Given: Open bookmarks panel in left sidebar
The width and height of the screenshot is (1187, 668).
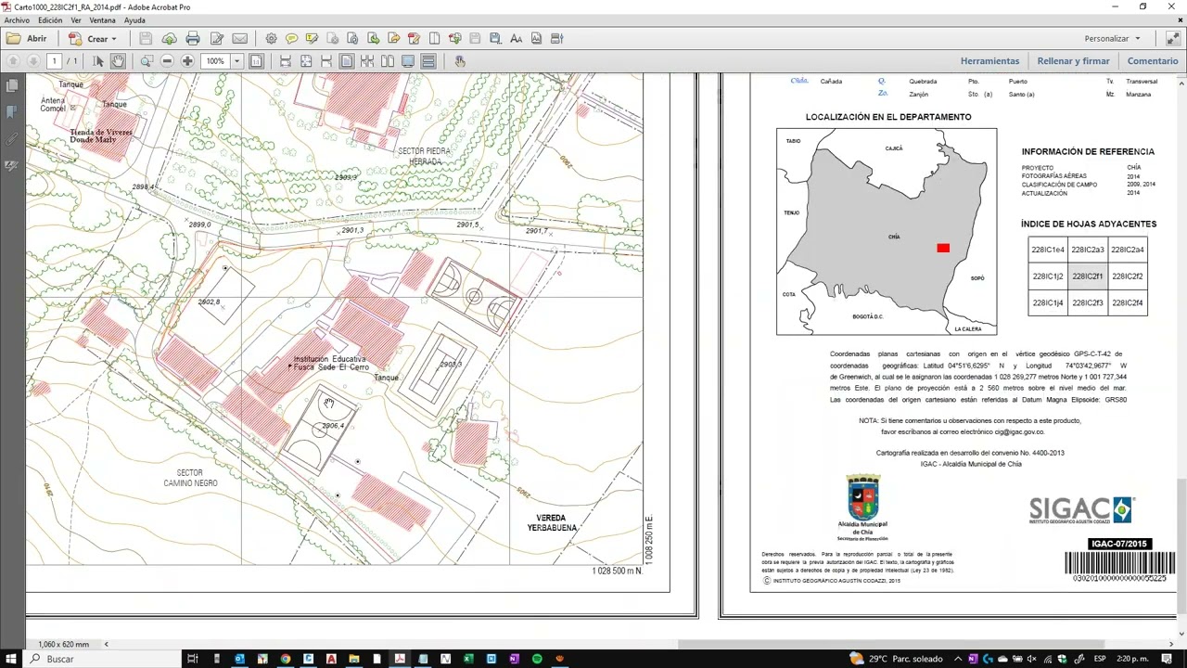Looking at the screenshot, I should click(12, 112).
